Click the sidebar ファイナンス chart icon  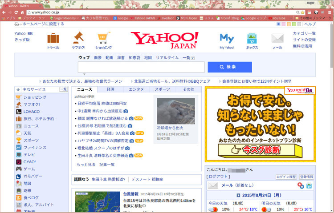[19, 147]
